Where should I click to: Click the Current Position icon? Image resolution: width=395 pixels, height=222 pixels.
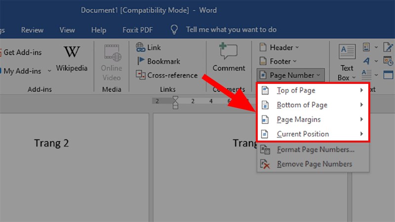(265, 134)
